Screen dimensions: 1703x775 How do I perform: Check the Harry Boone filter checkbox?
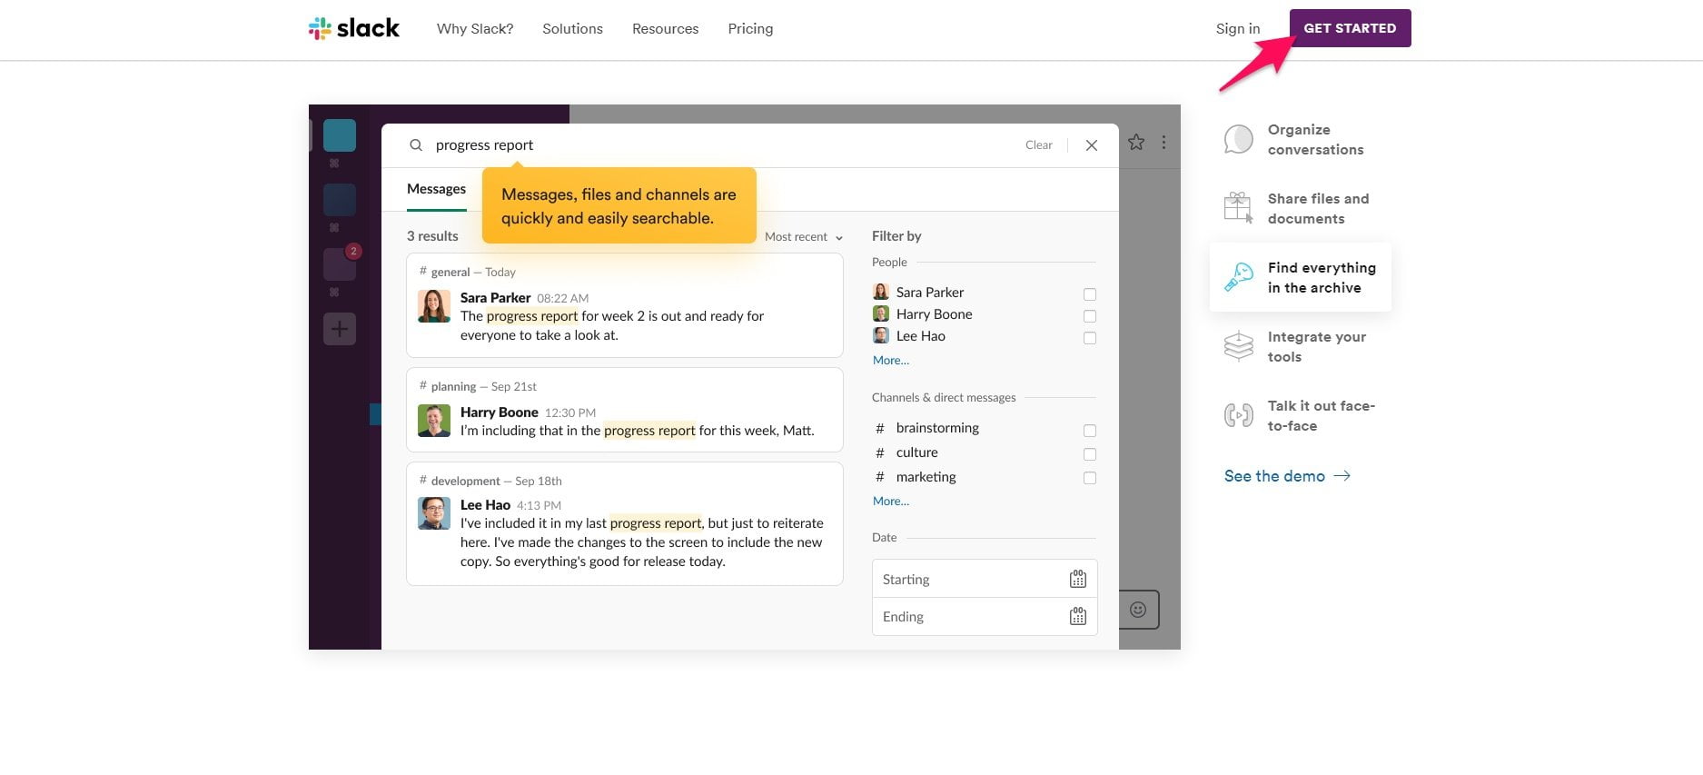[x=1090, y=316]
